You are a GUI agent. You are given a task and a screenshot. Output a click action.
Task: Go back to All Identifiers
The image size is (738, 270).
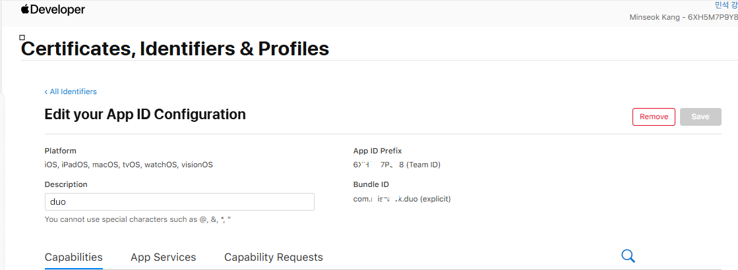tap(71, 92)
